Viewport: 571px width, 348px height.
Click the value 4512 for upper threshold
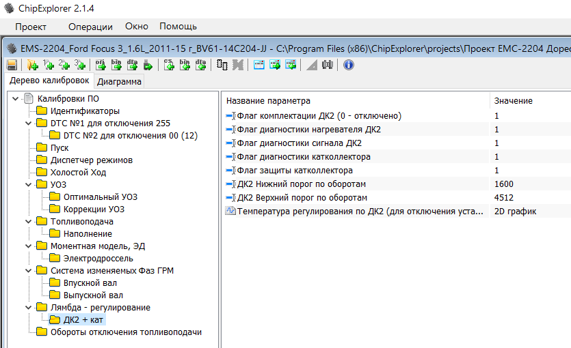click(x=504, y=198)
